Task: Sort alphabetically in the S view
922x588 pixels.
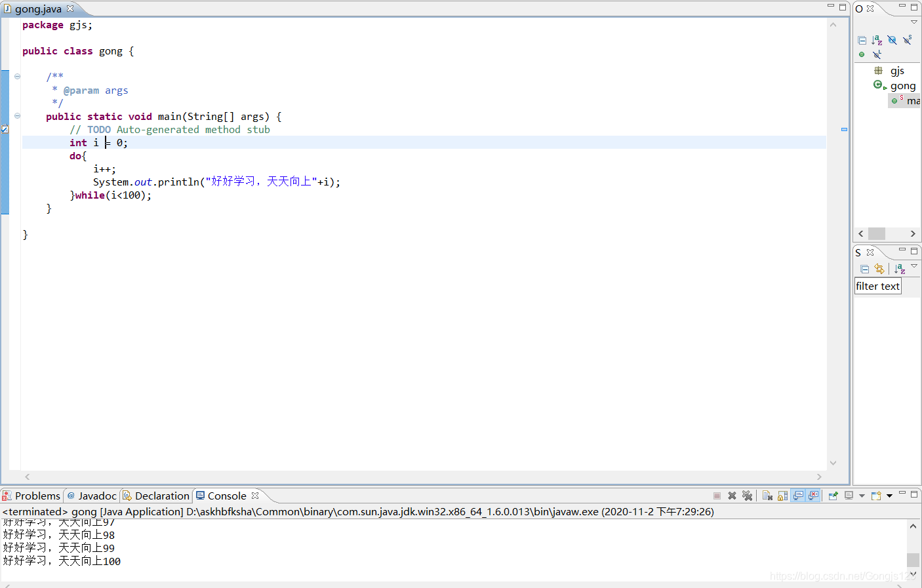Action: click(900, 269)
